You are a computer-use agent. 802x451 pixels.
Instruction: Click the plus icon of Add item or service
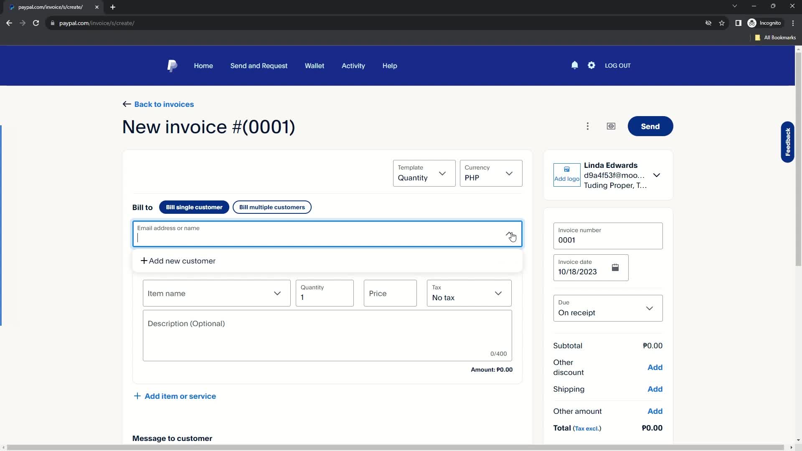pos(137,396)
